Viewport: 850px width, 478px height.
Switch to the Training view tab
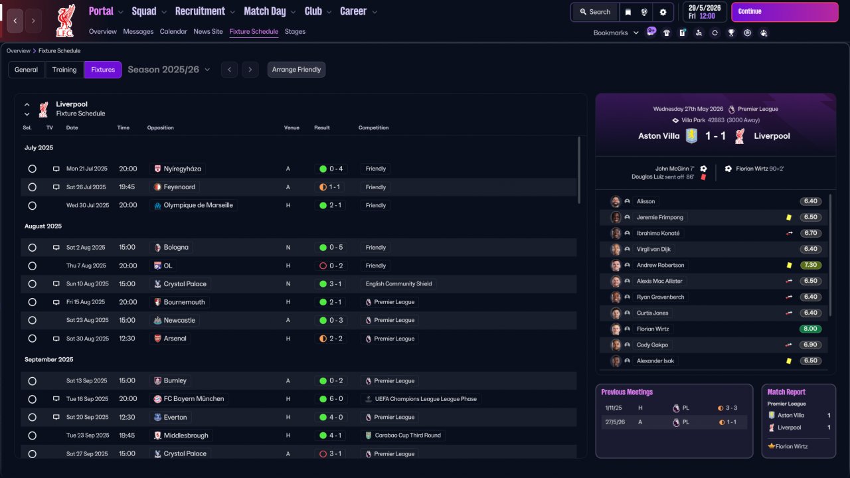[64, 70]
